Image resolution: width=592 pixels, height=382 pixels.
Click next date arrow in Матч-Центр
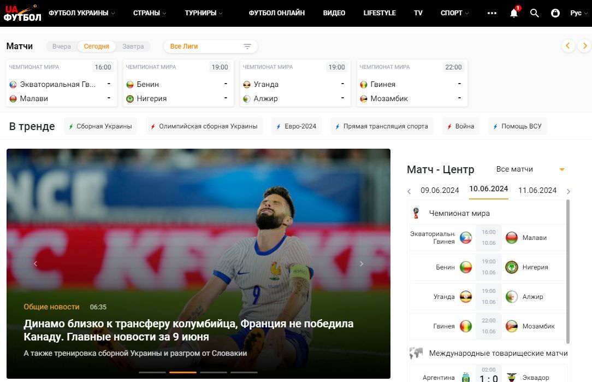(568, 192)
